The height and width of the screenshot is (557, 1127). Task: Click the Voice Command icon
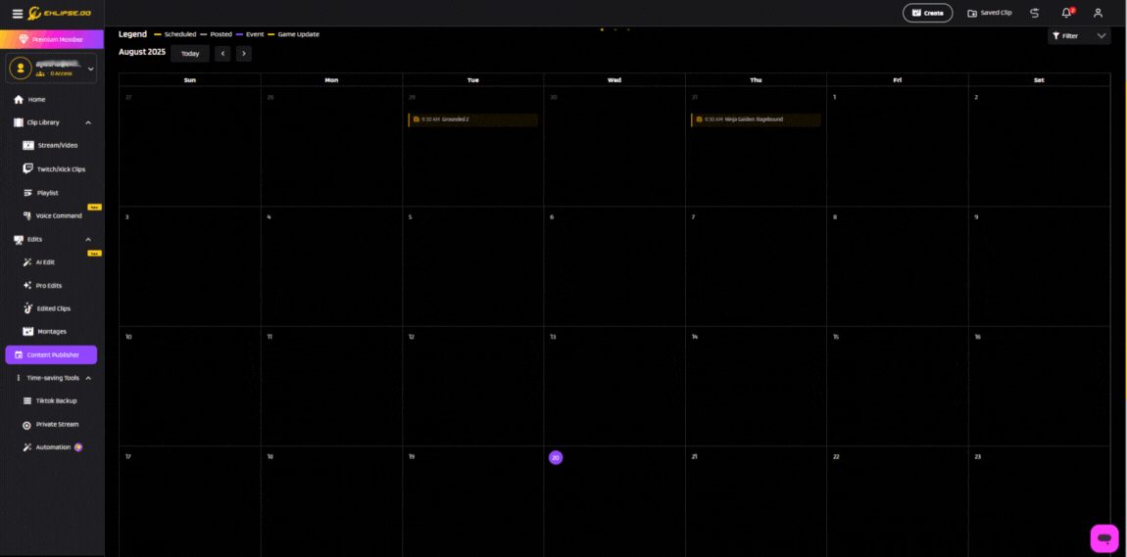coord(28,215)
